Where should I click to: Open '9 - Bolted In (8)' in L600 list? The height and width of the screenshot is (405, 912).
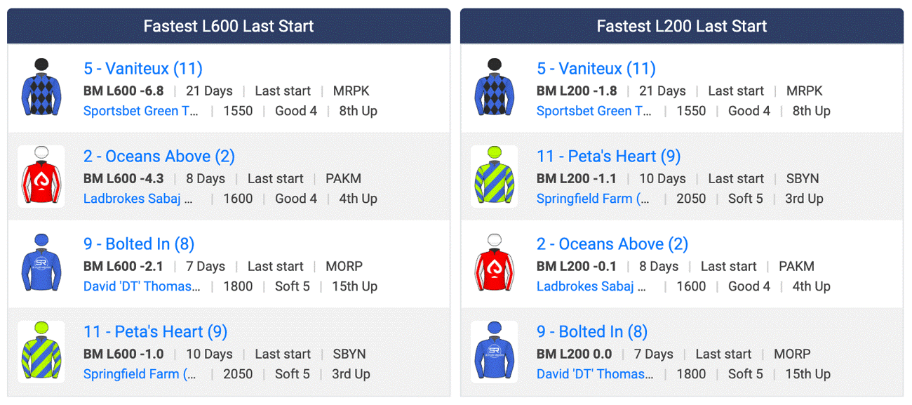coord(139,244)
